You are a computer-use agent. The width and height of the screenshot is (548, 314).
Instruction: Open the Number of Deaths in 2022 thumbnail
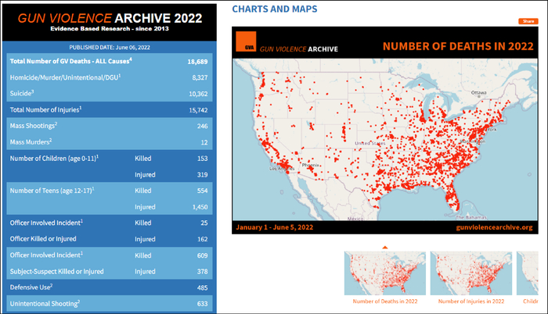385,273
